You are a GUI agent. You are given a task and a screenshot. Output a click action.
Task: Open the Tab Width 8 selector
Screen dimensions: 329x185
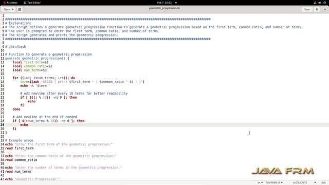[x=274, y=182]
